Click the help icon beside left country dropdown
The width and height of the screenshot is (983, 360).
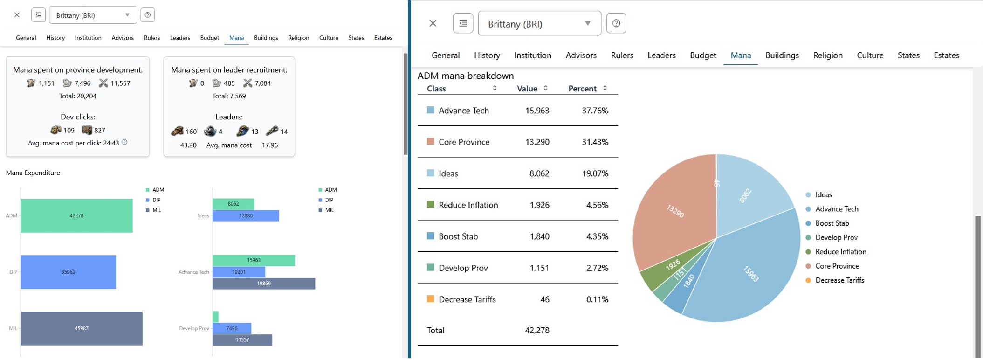(x=148, y=15)
